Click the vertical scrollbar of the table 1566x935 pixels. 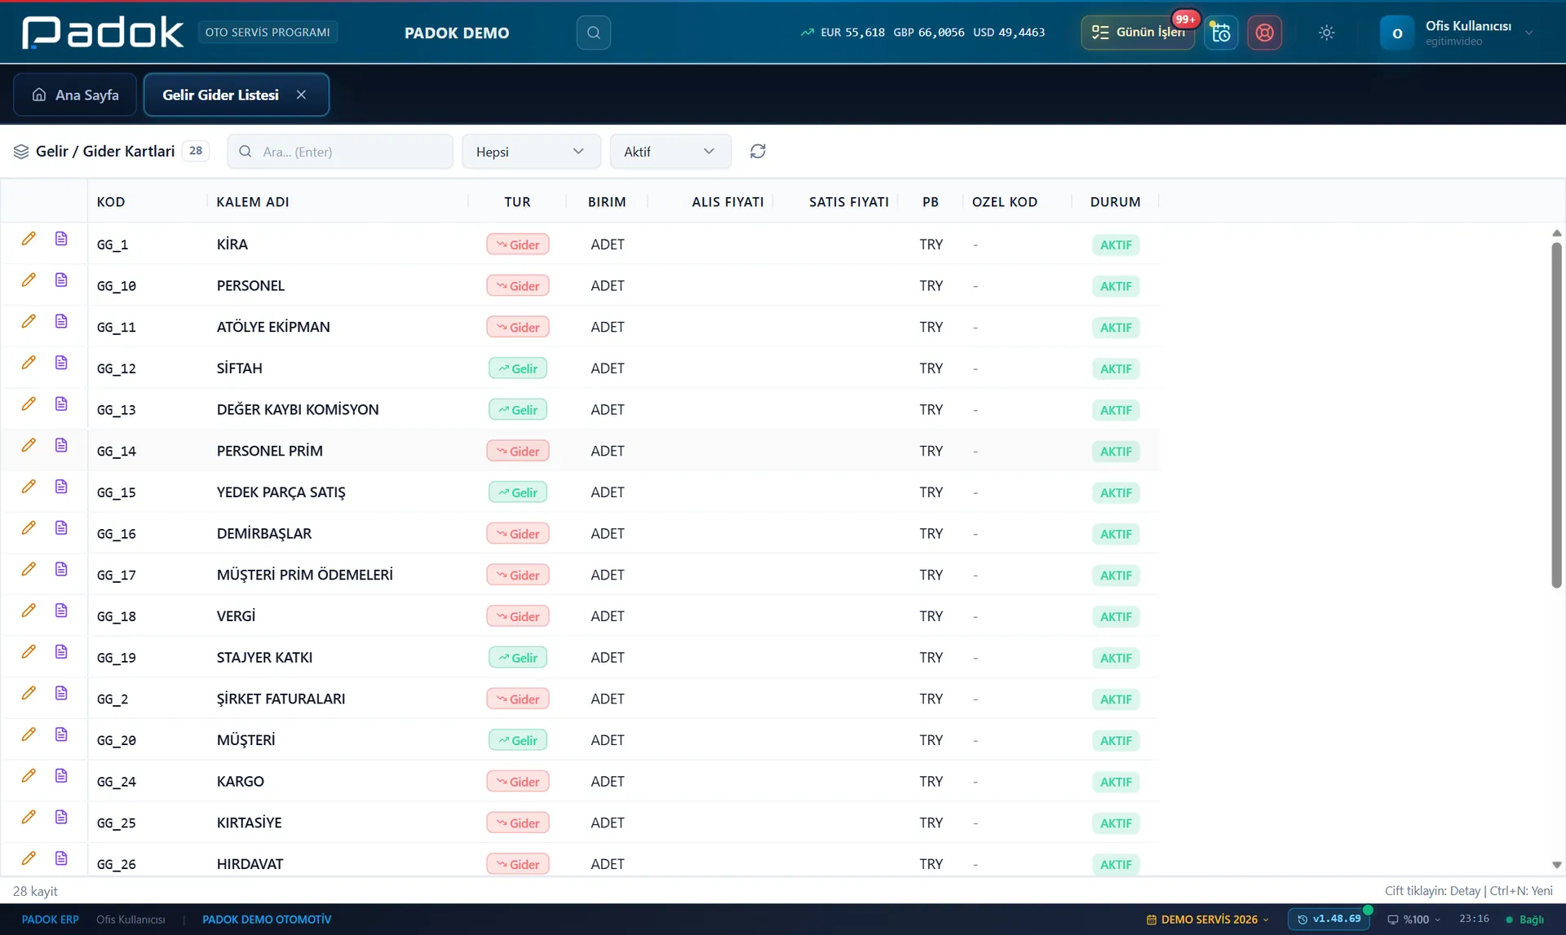pos(1556,416)
